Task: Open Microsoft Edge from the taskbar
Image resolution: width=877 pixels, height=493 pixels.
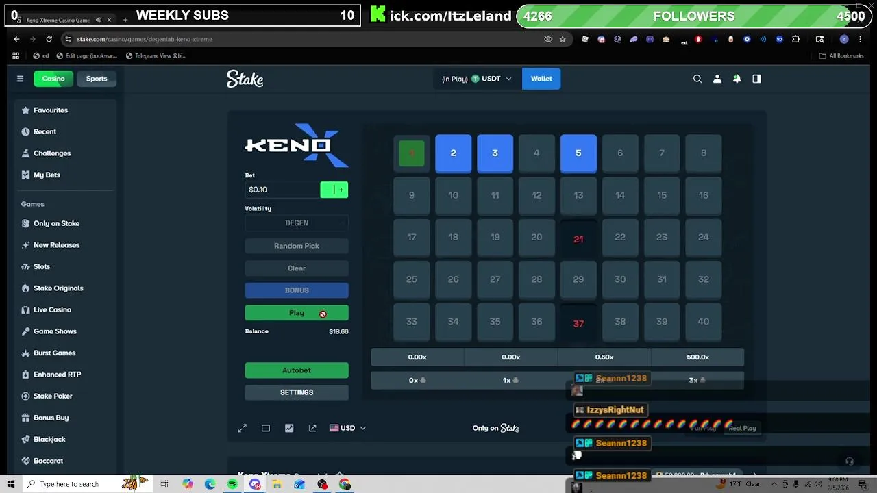Action: [x=210, y=484]
